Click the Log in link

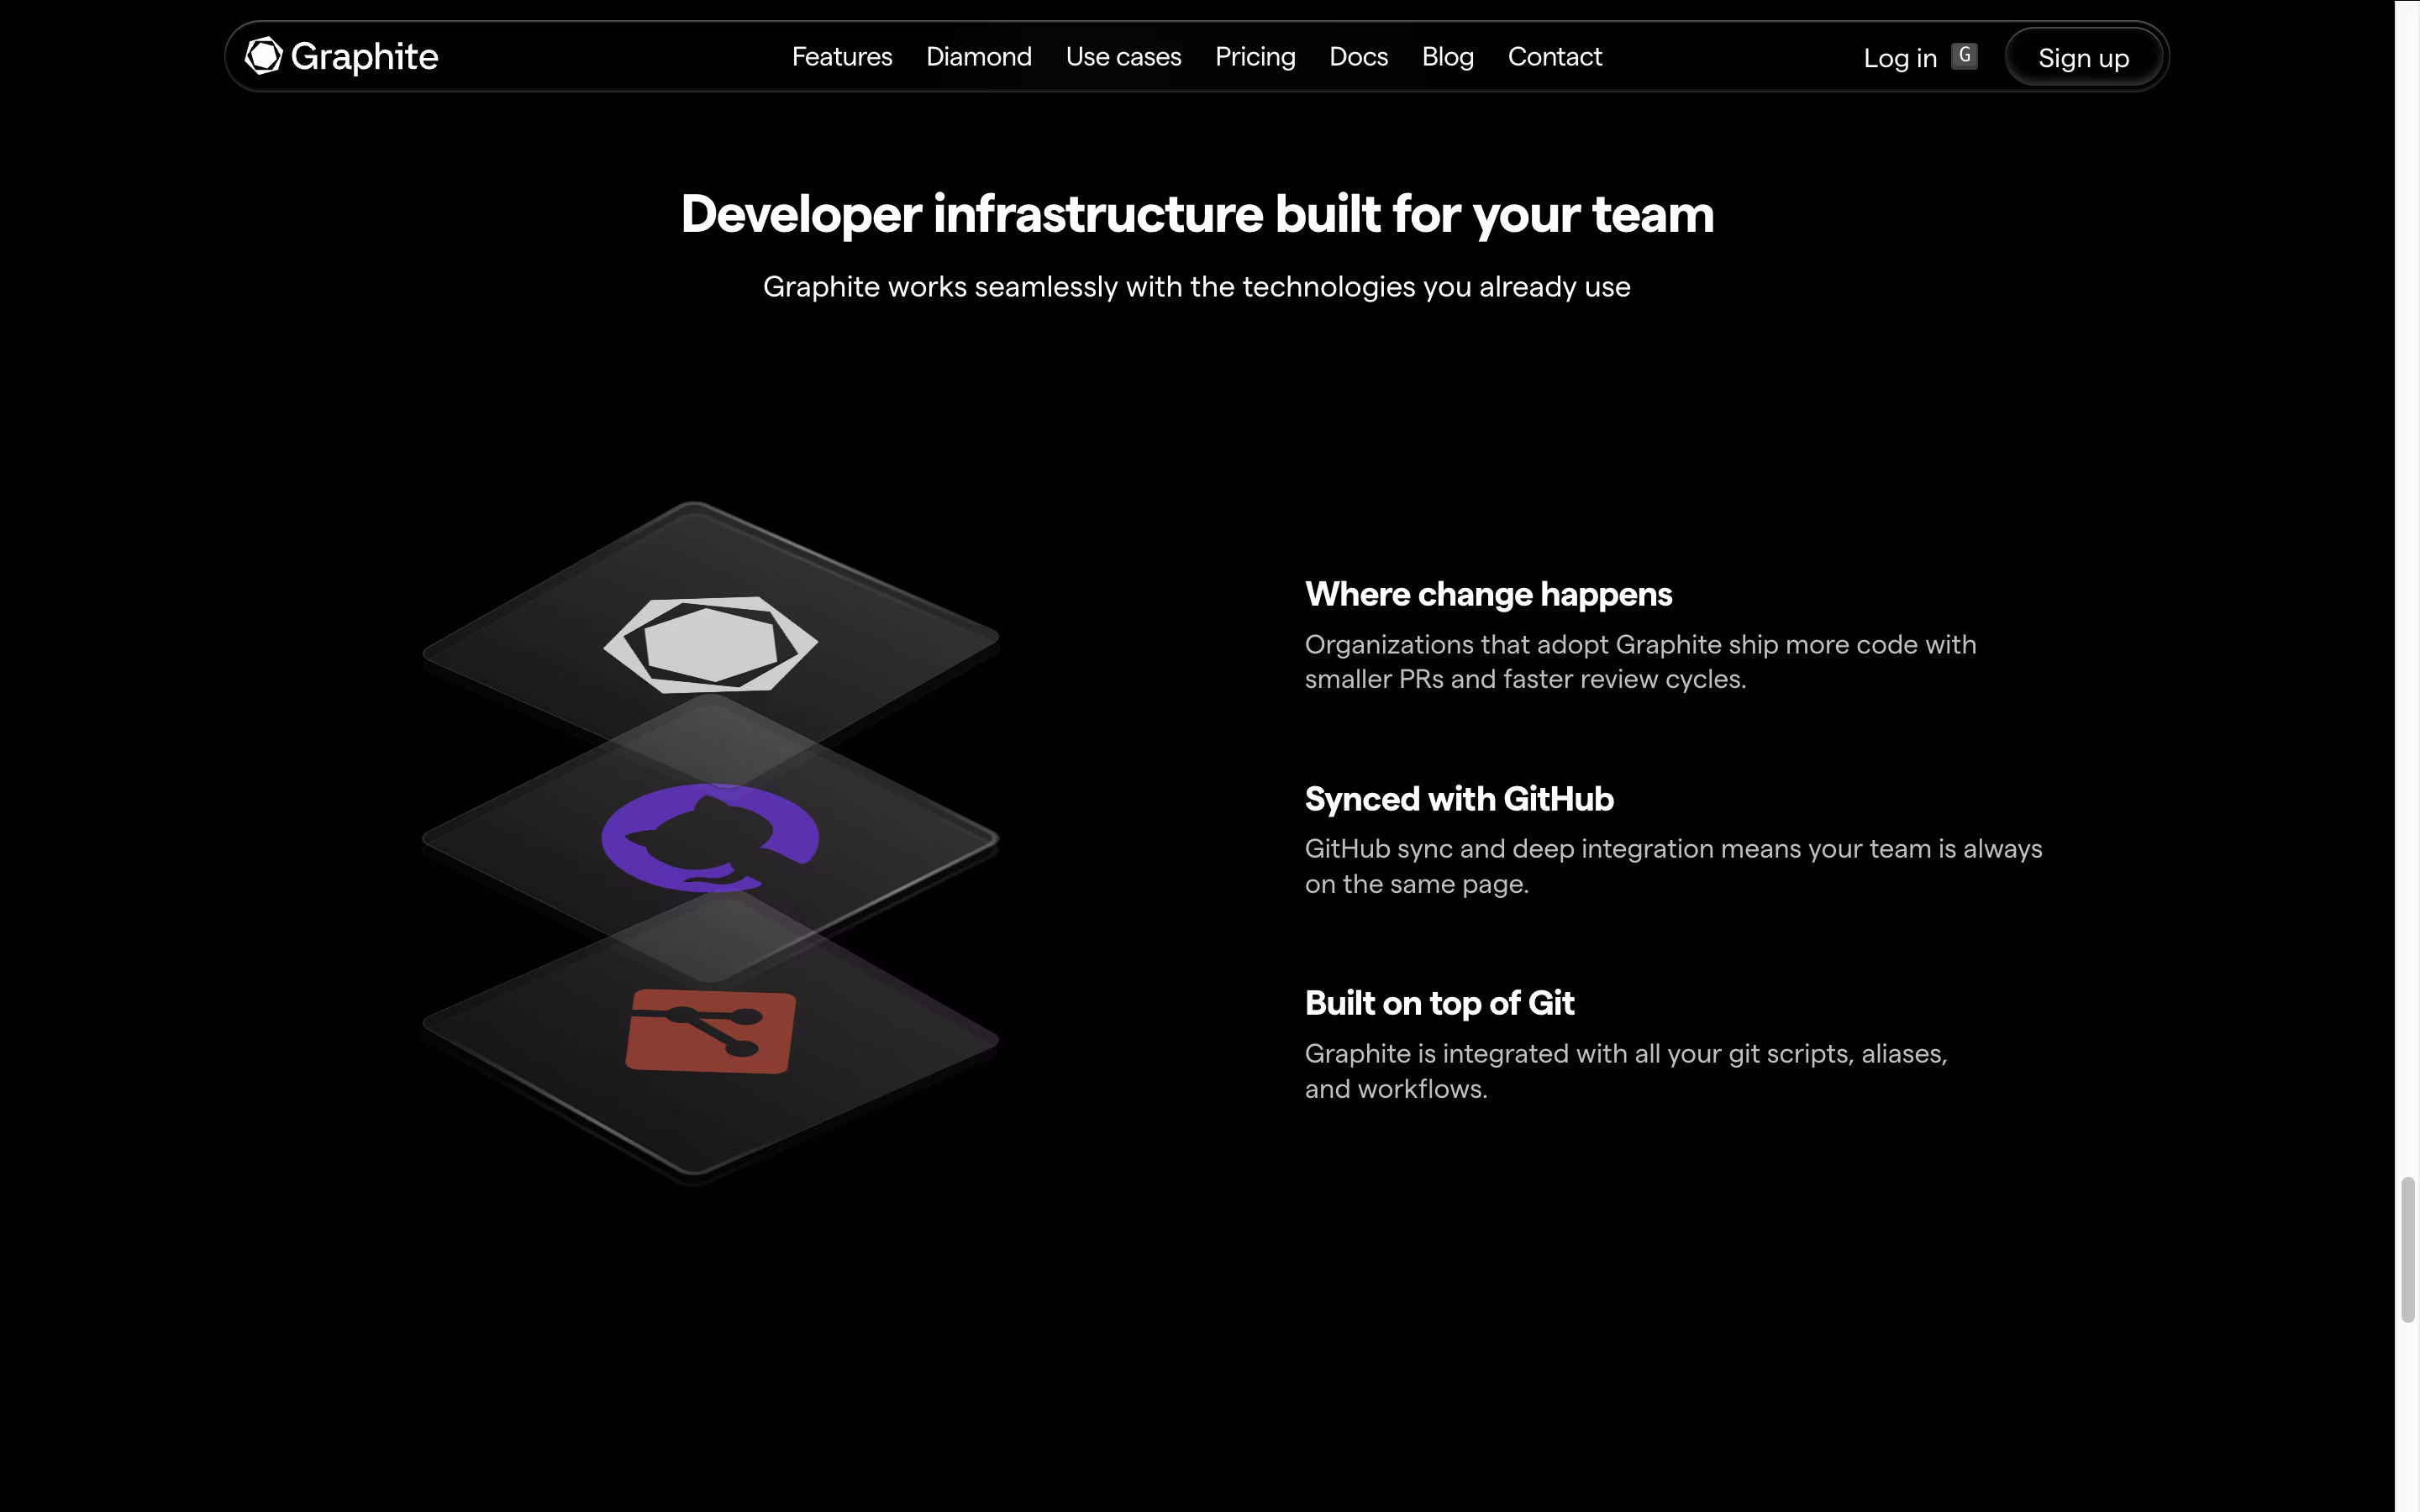(1900, 58)
